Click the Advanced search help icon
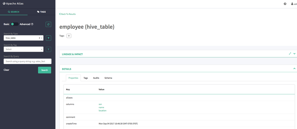The width and height of the screenshot is (297, 129). point(32,24)
